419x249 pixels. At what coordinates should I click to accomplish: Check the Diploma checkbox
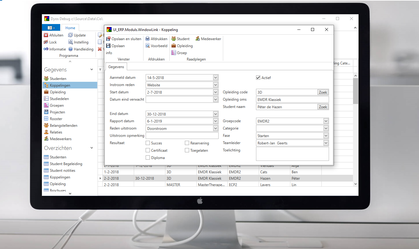pos(148,158)
